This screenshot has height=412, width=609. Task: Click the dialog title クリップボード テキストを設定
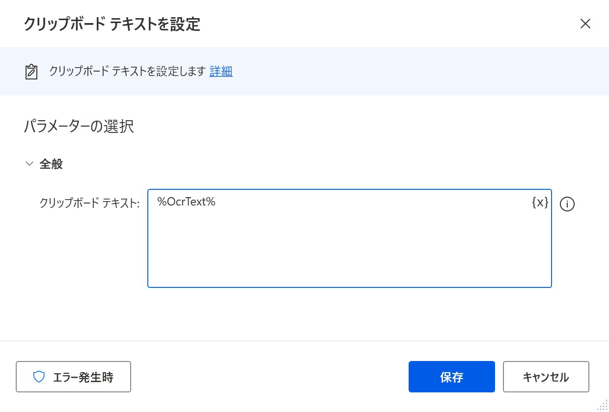pyautogui.click(x=112, y=24)
